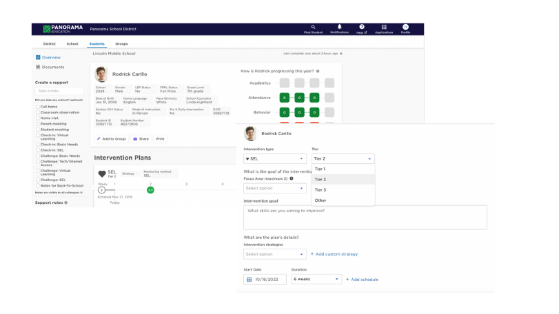Choose Tier 2 from the Tier list

coord(343,180)
